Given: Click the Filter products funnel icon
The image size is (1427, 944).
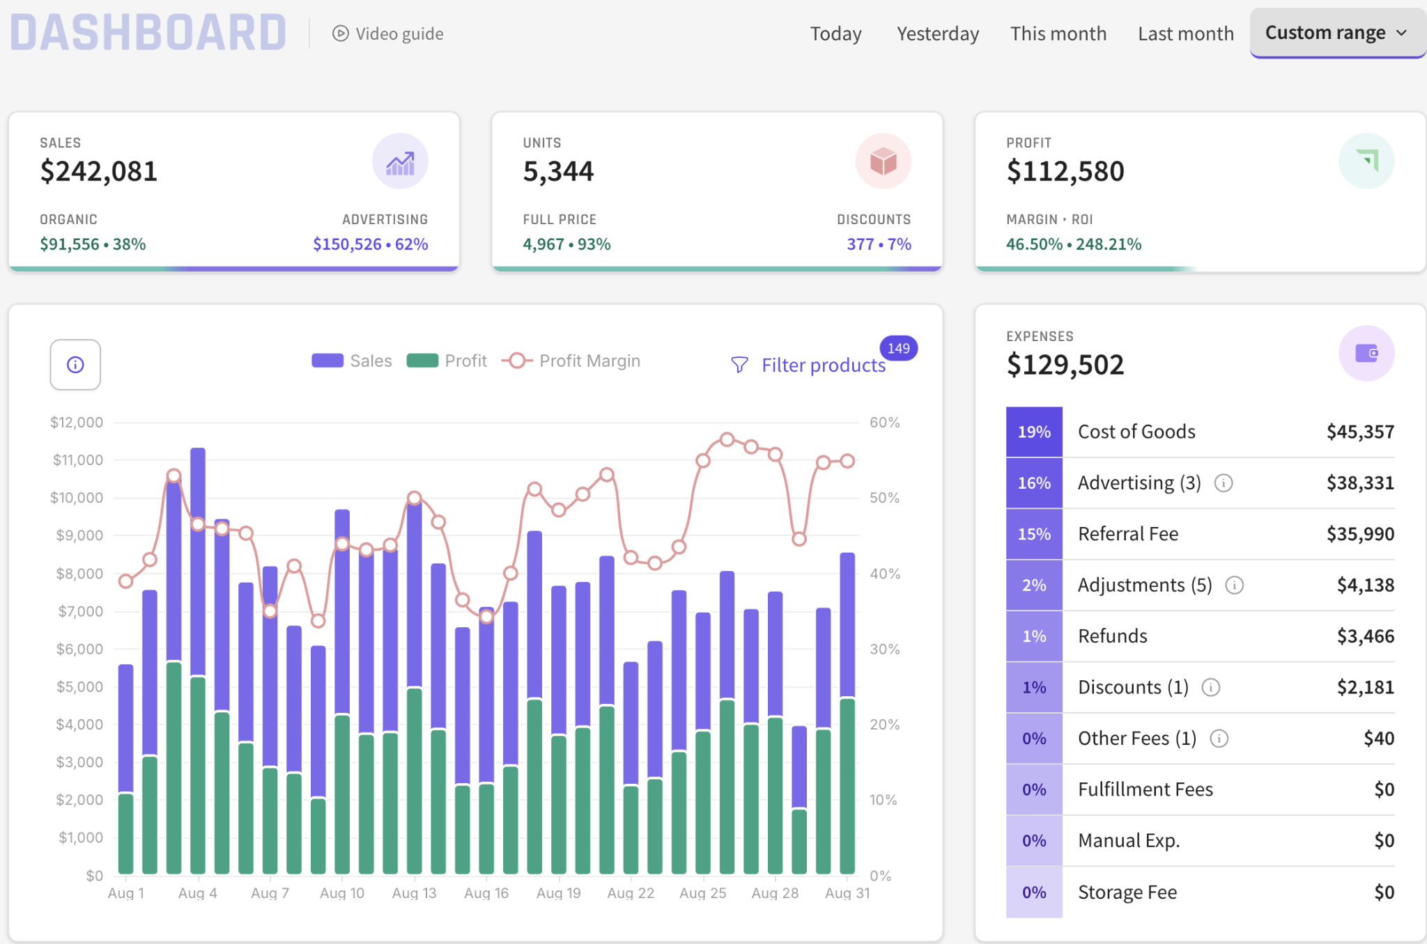Looking at the screenshot, I should pyautogui.click(x=739, y=365).
